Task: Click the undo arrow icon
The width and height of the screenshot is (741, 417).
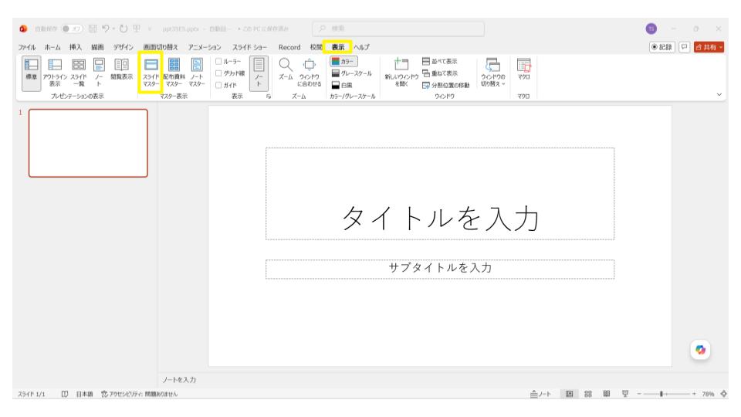Action: (x=106, y=29)
